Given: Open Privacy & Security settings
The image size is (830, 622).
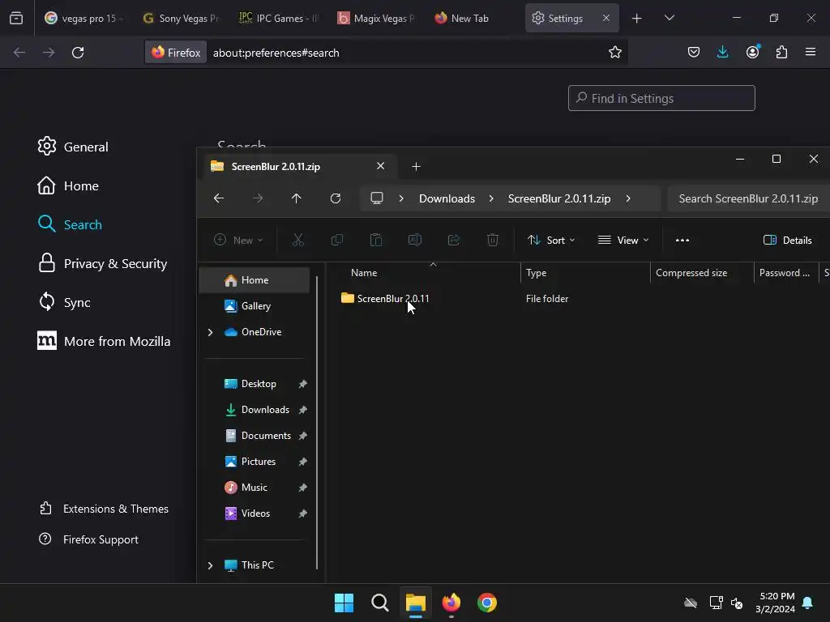Looking at the screenshot, I should point(103,263).
